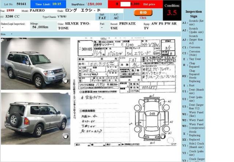This screenshot has height=162, width=234.
Task: Click the StartPrice 180,000 value
Action: [95, 4]
